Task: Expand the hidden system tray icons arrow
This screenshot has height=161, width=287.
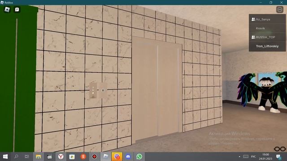Action: click(239, 157)
